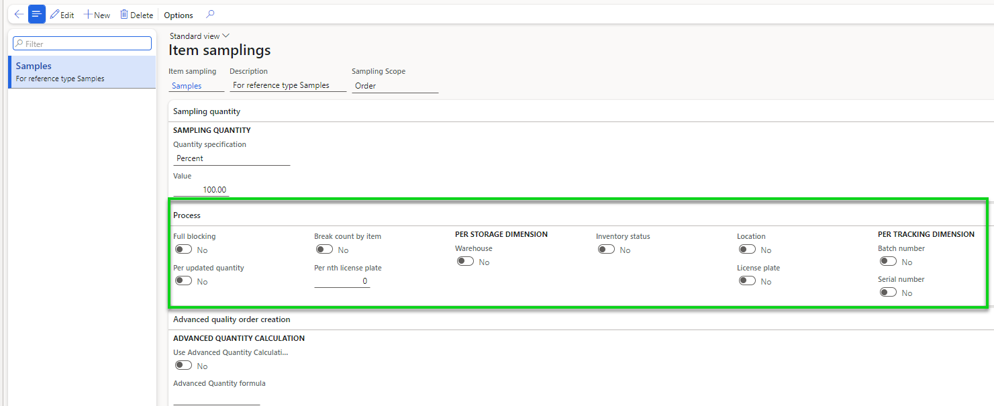
Task: Toggle Break count by item switch
Action: pos(324,250)
